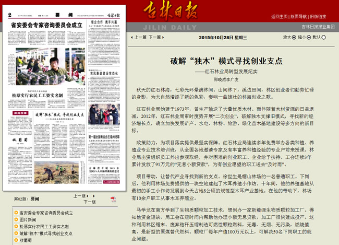Viewport: 339px width, 245px height.
Task: Click orange bullet icon beside 收葡萄
Action: pyautogui.click(x=15, y=240)
